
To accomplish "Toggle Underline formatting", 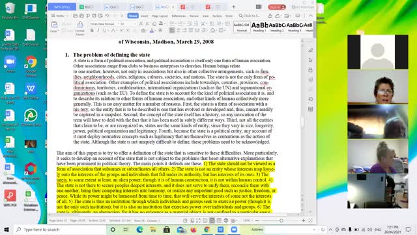I will (x=104, y=31).
